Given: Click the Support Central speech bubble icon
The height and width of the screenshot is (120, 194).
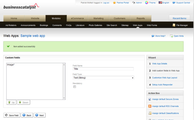Looking at the screenshot, I should tap(174, 3).
